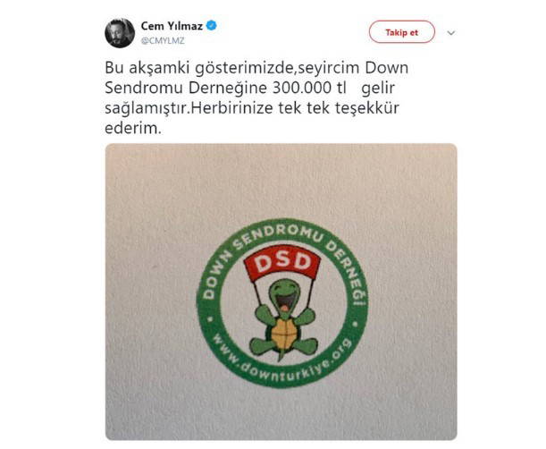Open Cem Yılmaz's profile avatar

tap(120, 33)
